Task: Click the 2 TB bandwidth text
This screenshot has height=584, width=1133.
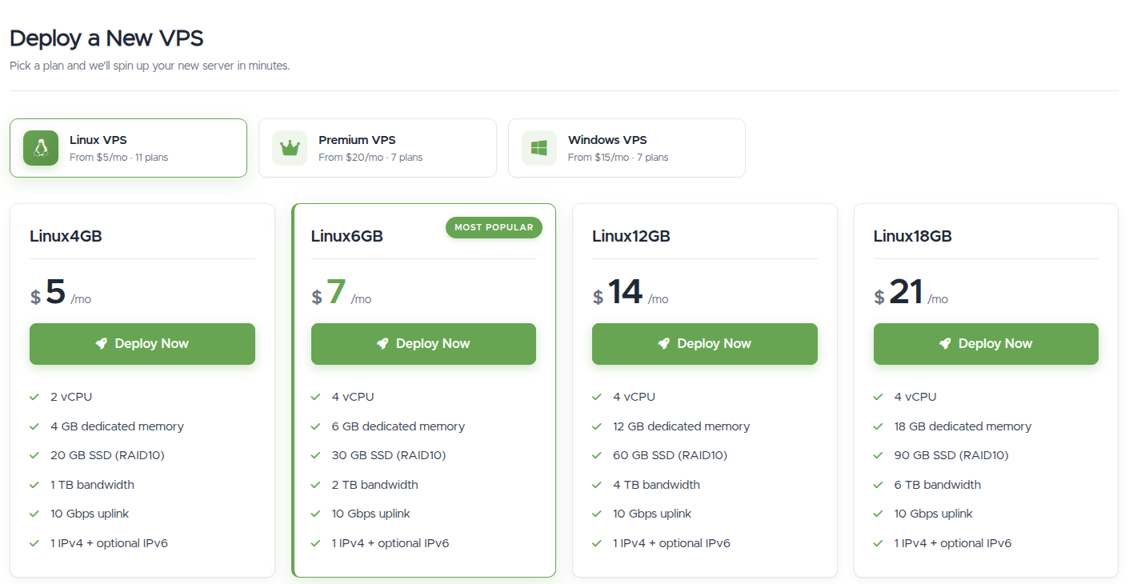Action: pyautogui.click(x=375, y=485)
